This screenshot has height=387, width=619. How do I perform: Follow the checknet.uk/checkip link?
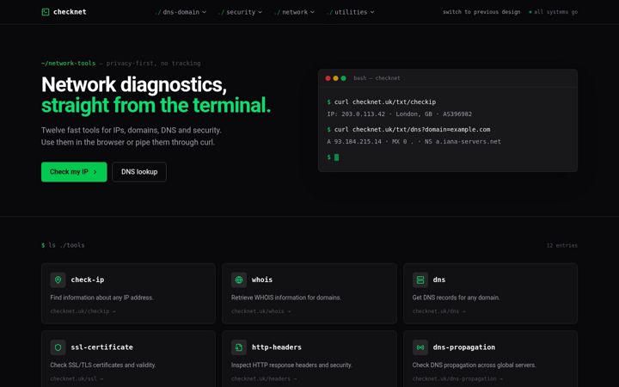click(83, 311)
